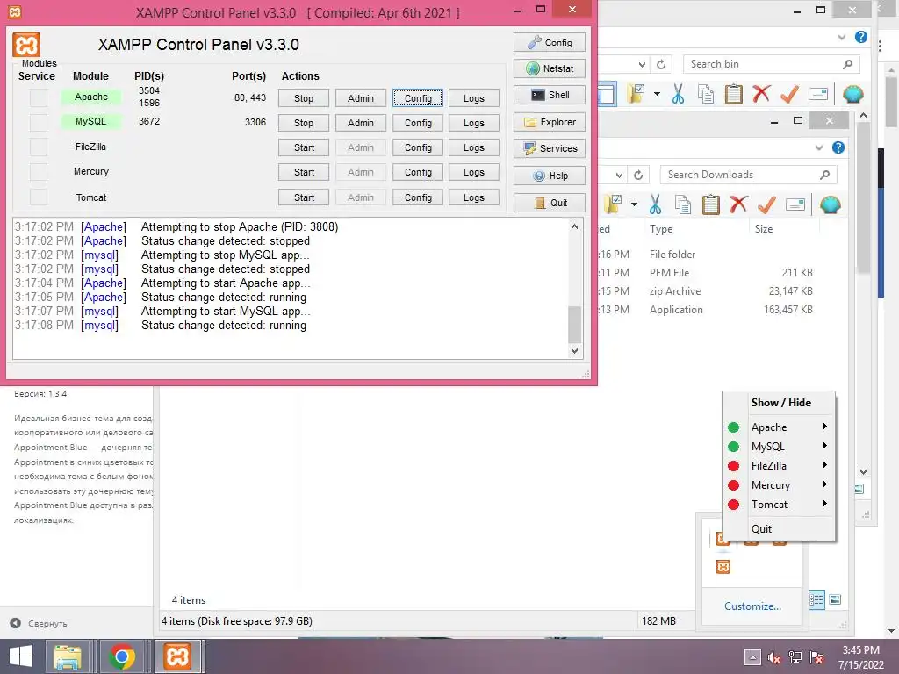
Task: Expand FileZilla submenu in tray menu
Action: [x=825, y=465]
